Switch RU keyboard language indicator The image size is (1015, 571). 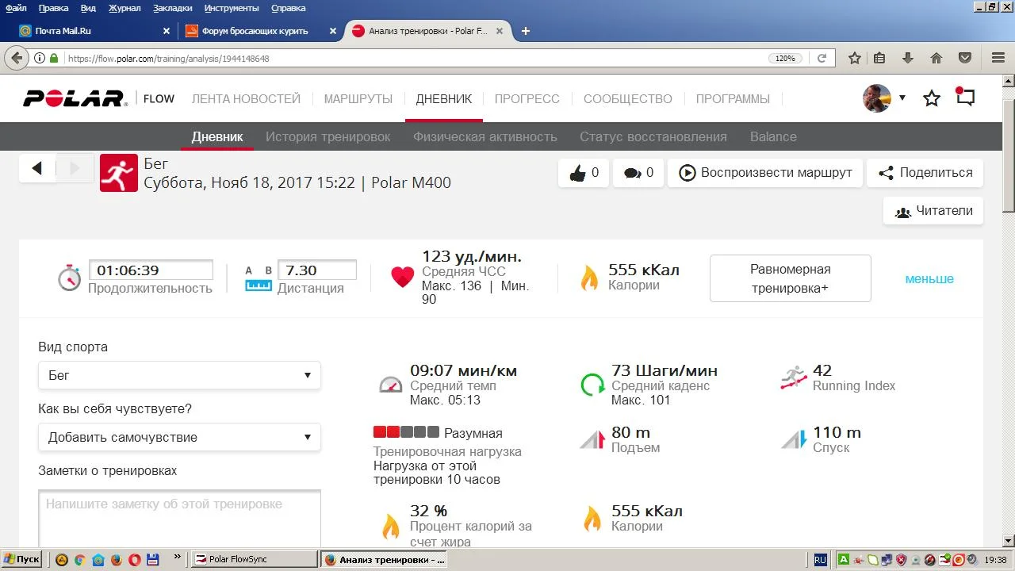tap(820, 559)
